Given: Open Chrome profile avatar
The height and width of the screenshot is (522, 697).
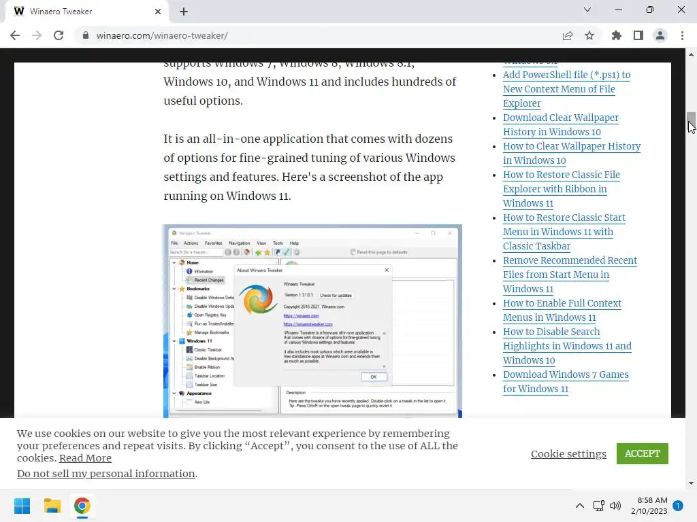Looking at the screenshot, I should pos(660,35).
